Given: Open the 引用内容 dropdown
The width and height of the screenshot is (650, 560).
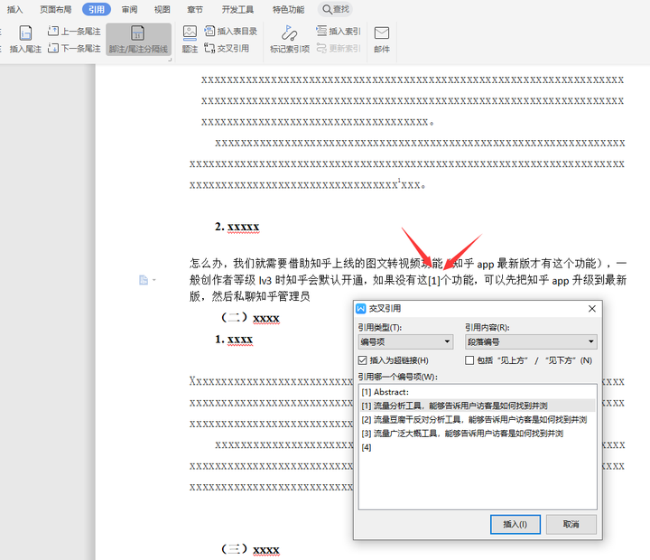Looking at the screenshot, I should (530, 341).
